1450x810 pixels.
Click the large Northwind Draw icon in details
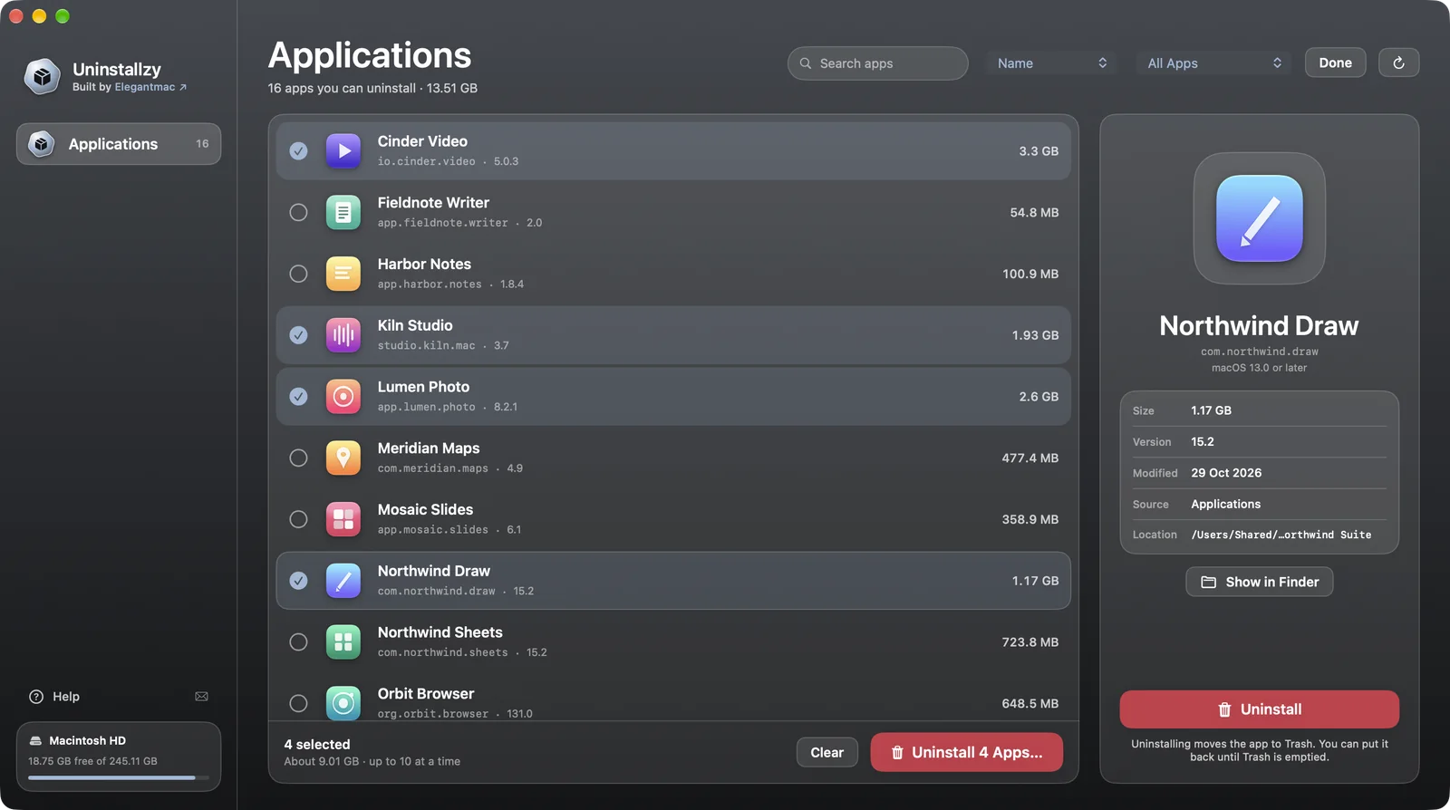1260,218
